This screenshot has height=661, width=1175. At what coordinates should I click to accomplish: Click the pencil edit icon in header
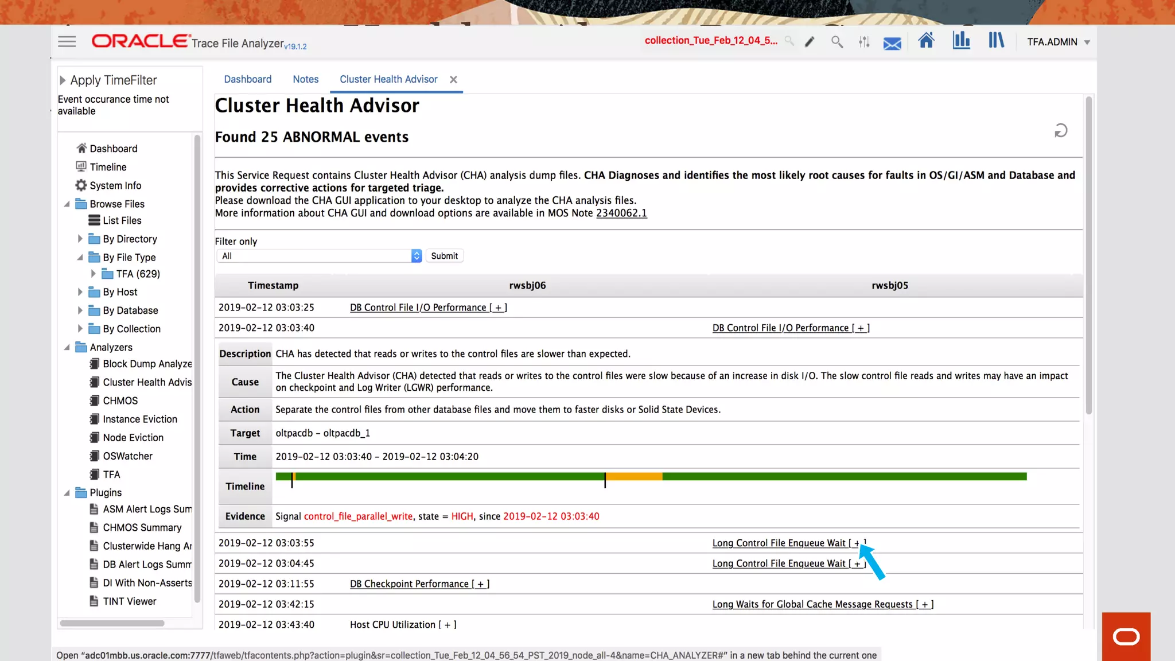click(810, 42)
